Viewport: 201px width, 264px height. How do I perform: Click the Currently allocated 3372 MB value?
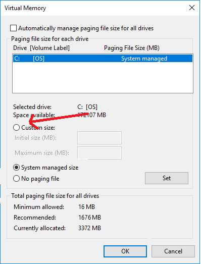(x=89, y=228)
